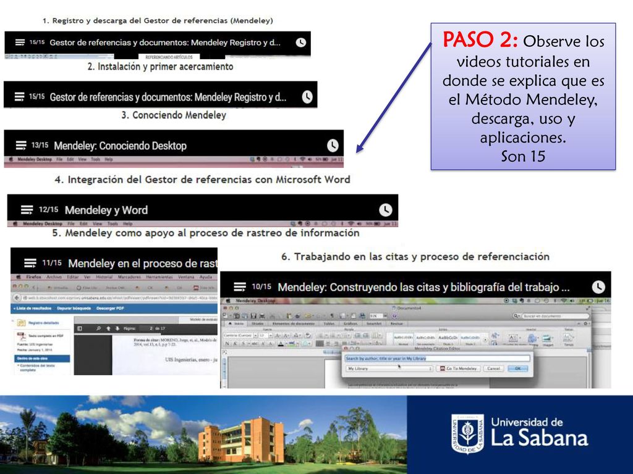Click Watch Later clock under '2. Instalación y primer acercamiento'

[307, 97]
